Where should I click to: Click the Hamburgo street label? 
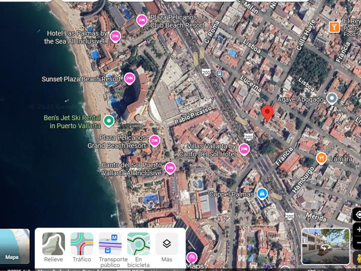point(303,180)
